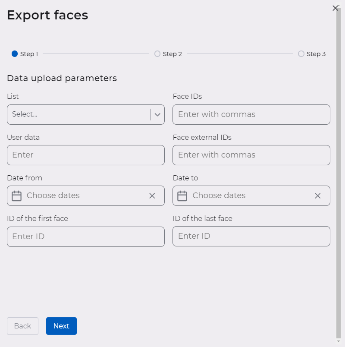The width and height of the screenshot is (345, 347).
Task: Click the Face IDs input field
Action: tap(251, 114)
